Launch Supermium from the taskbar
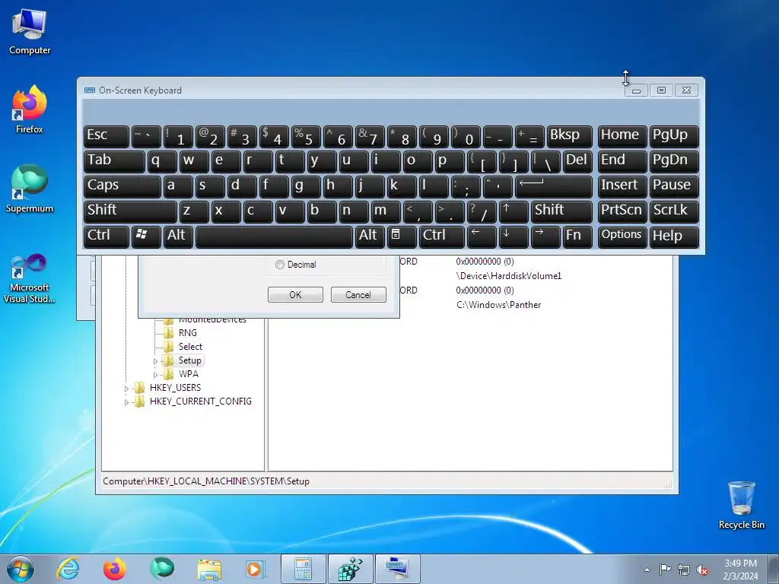 [162, 569]
